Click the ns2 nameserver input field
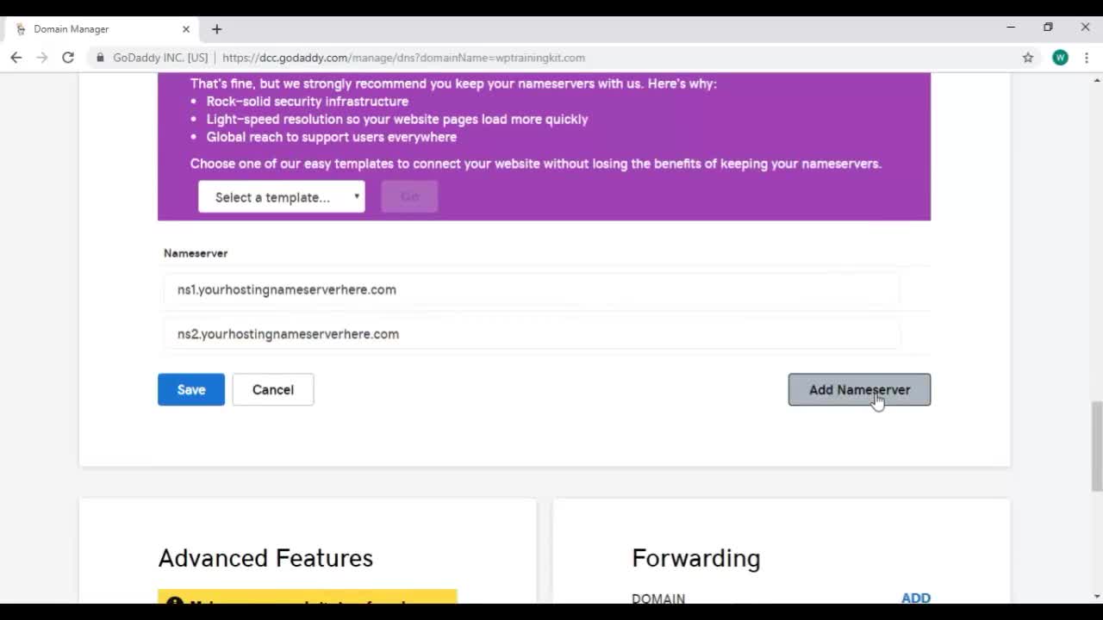 531,334
